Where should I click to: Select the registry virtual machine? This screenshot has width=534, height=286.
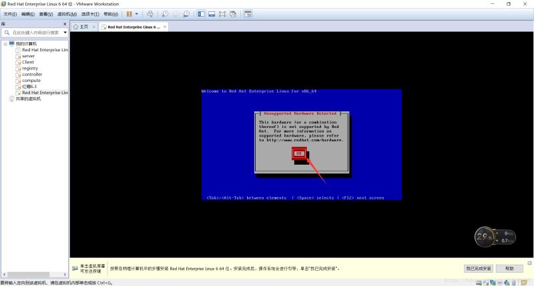click(30, 68)
